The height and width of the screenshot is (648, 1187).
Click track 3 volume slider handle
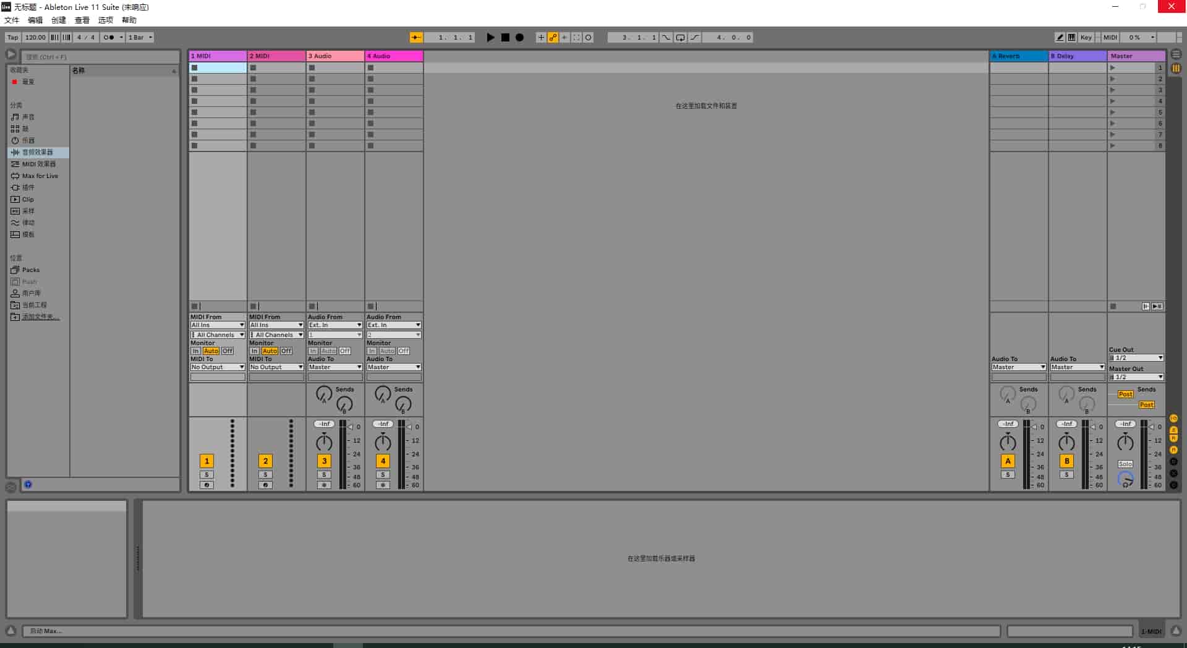(x=350, y=427)
